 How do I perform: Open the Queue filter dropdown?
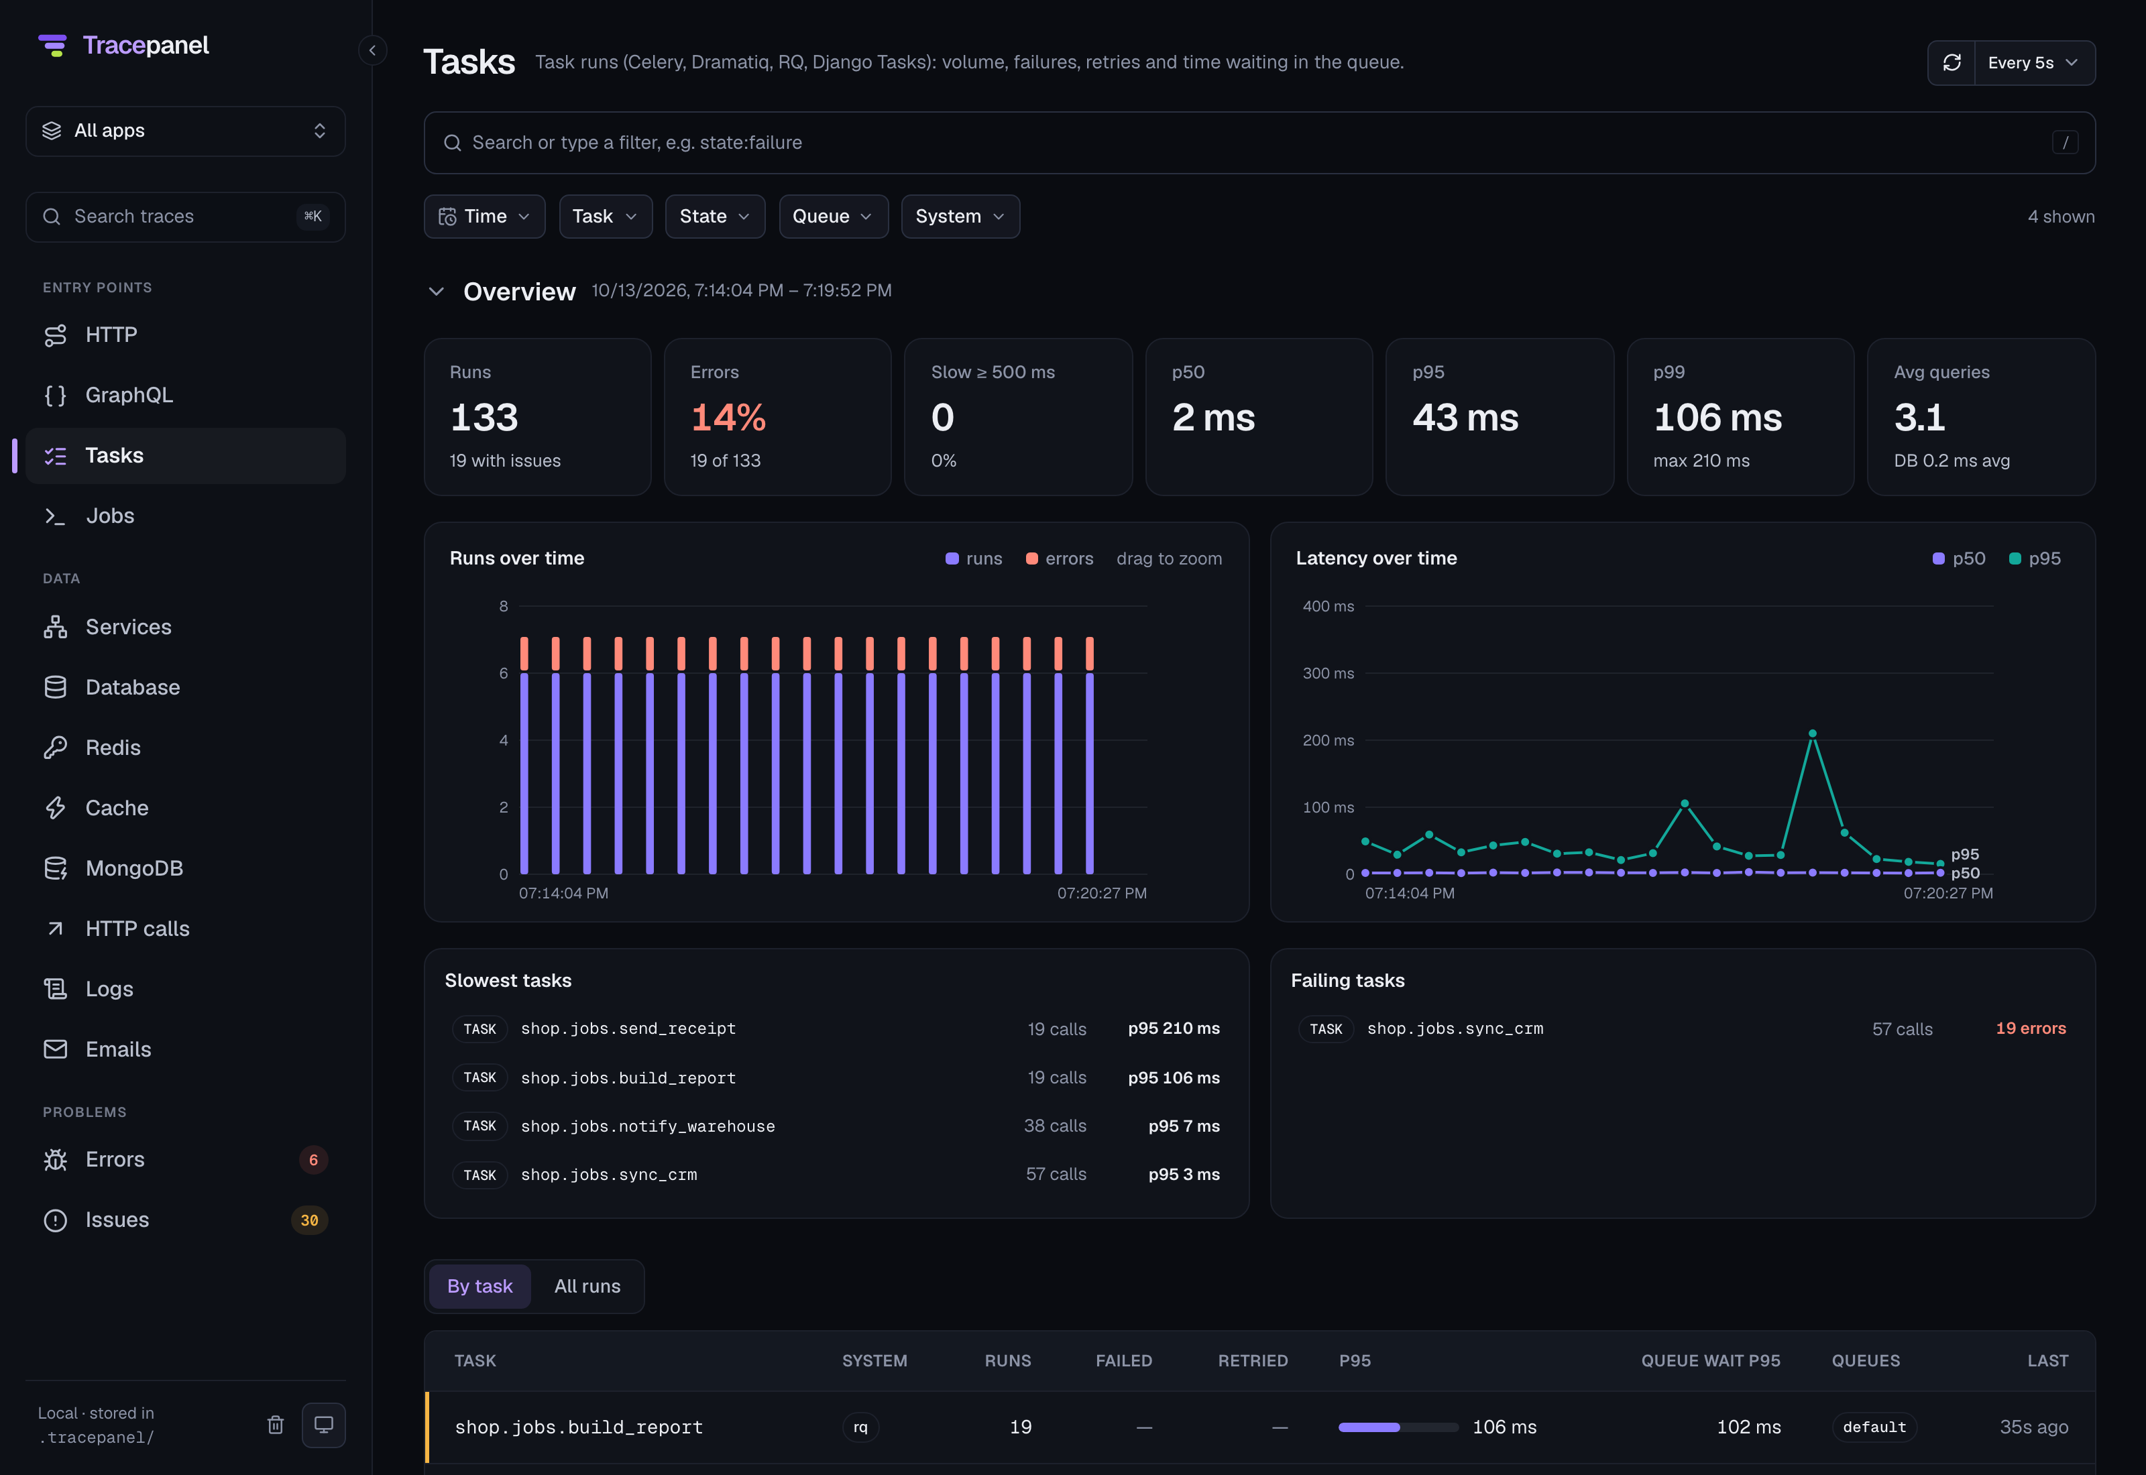[x=833, y=217]
